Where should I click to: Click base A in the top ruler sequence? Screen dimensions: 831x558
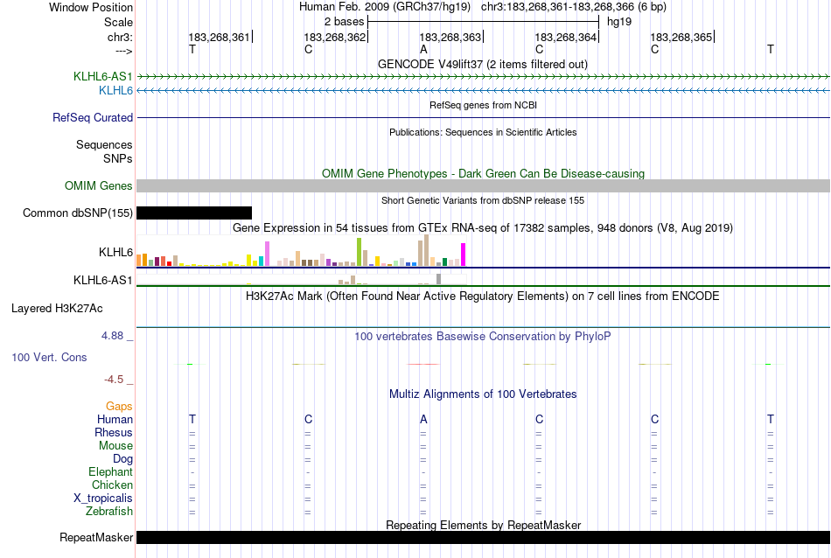click(423, 49)
